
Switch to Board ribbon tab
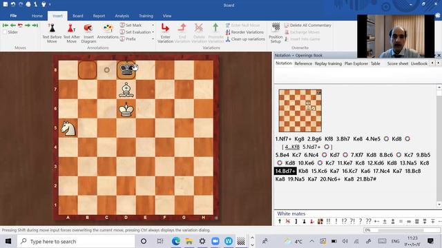click(78, 16)
